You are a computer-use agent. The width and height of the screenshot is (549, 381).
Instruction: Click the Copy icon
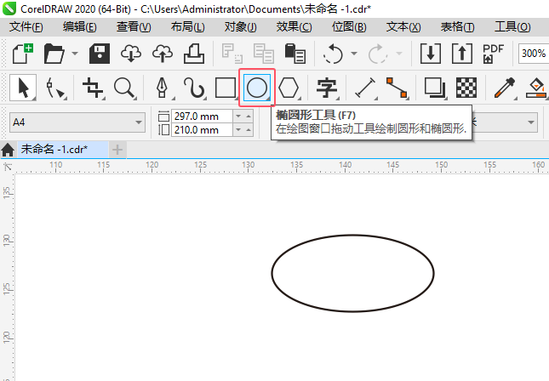pos(263,54)
